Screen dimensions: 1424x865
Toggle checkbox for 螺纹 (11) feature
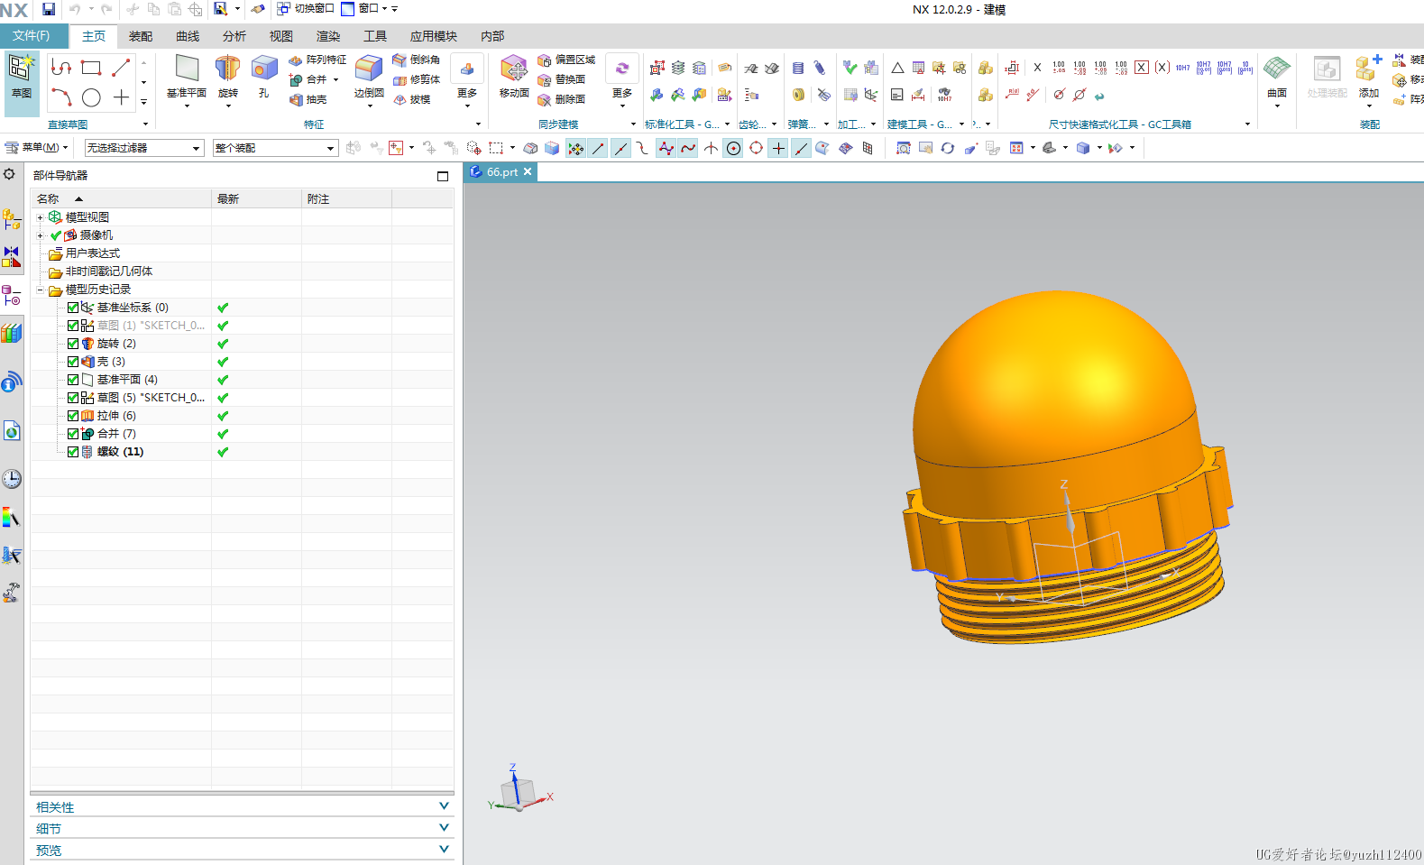pos(73,452)
